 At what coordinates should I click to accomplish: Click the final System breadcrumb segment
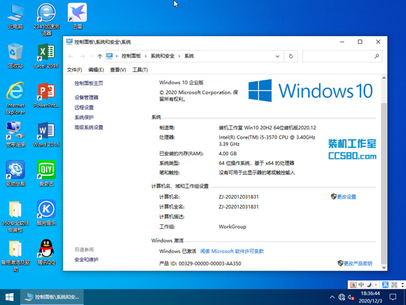[189, 56]
